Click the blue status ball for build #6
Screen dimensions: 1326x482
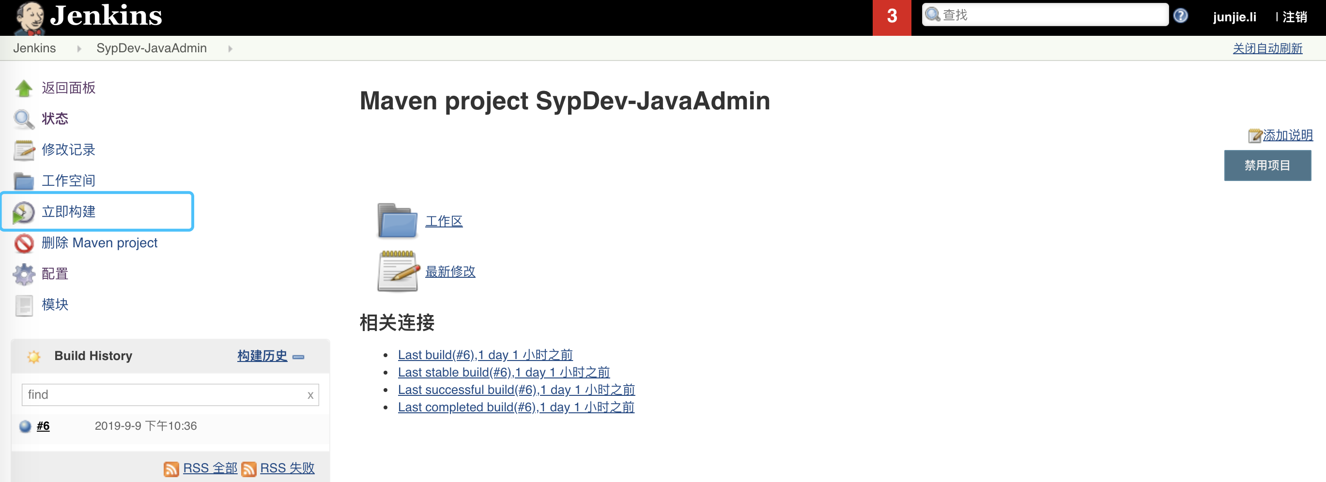25,426
